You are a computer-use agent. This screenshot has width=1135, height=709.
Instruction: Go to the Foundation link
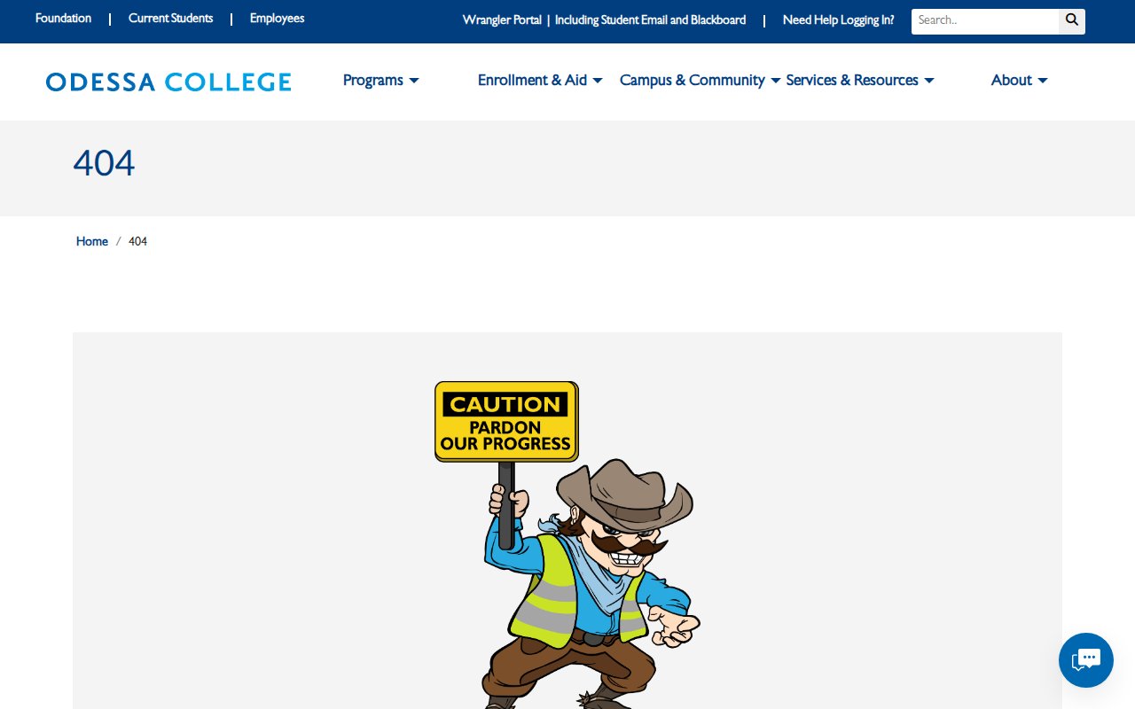pyautogui.click(x=63, y=19)
